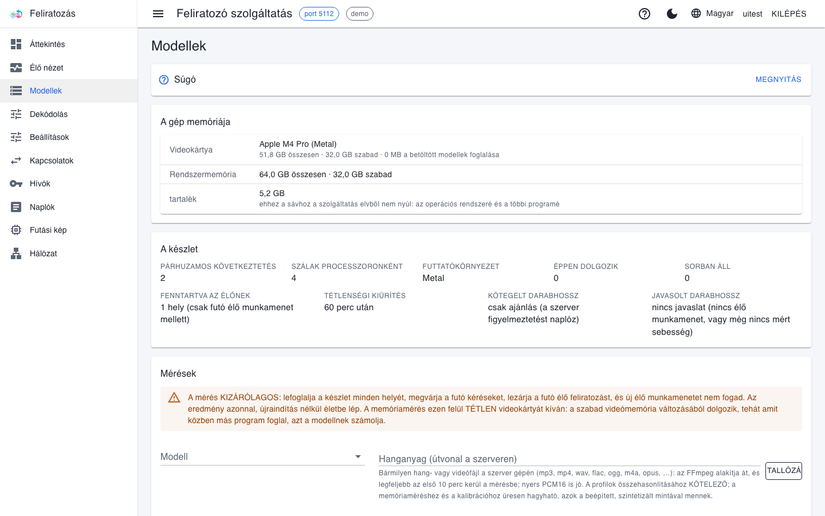This screenshot has width=825, height=516.
Task: Click the Modellek page heading
Action: coord(179,46)
